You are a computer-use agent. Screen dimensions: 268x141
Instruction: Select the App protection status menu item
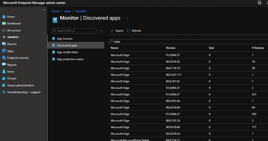[x=76, y=59]
